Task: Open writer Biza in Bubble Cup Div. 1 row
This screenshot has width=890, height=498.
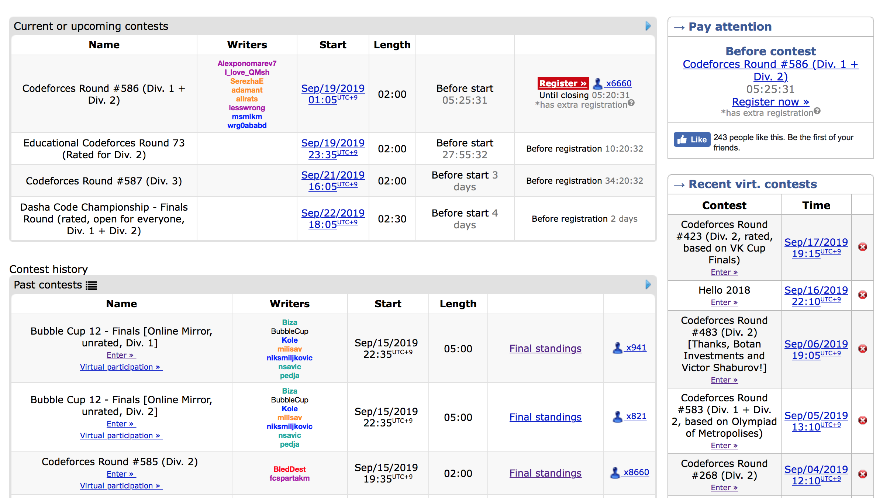Action: (290, 322)
